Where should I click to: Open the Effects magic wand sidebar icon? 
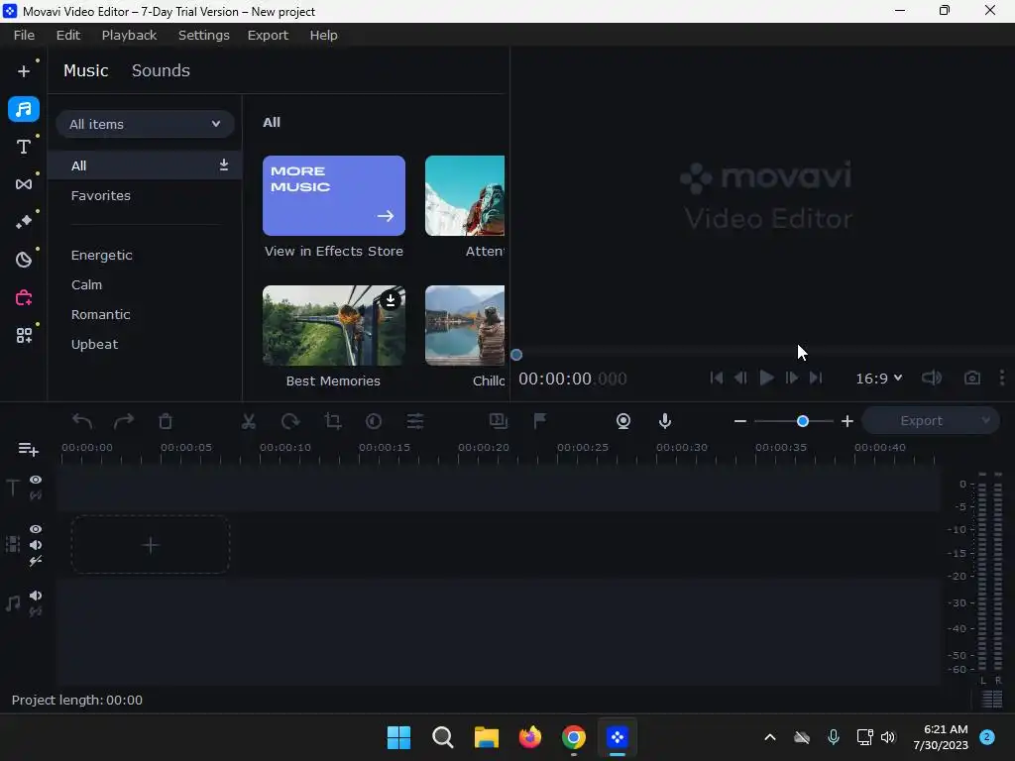(24, 222)
